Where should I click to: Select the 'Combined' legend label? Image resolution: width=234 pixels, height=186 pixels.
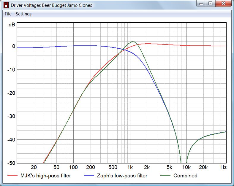pos(185,176)
